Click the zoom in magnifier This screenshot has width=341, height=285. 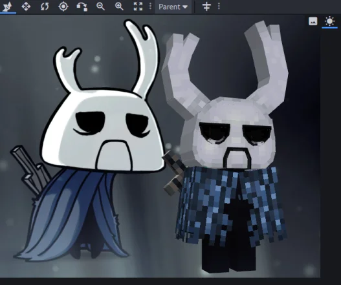119,6
